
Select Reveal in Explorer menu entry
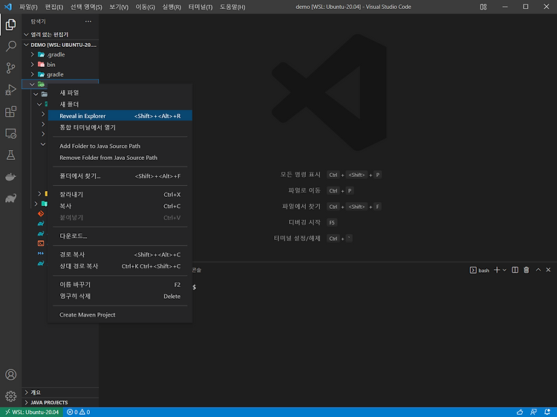click(x=120, y=116)
